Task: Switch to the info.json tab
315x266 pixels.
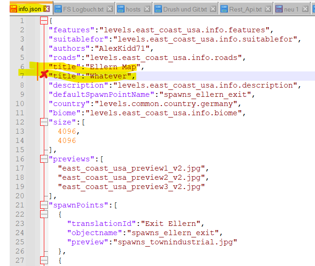Action: point(30,9)
